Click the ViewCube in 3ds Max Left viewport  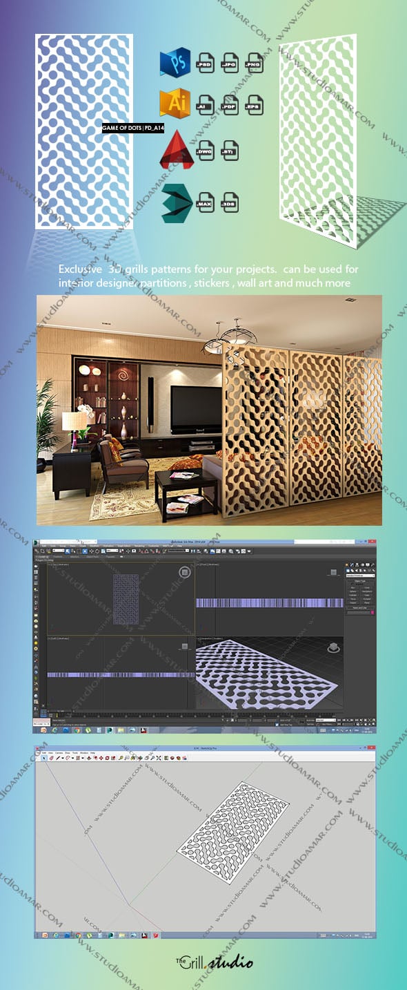point(184,645)
